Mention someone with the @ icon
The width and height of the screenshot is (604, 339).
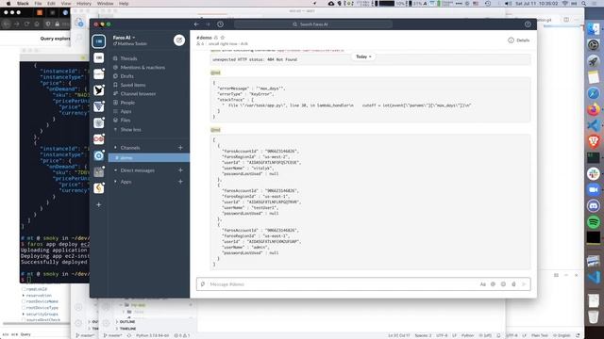tap(493, 284)
